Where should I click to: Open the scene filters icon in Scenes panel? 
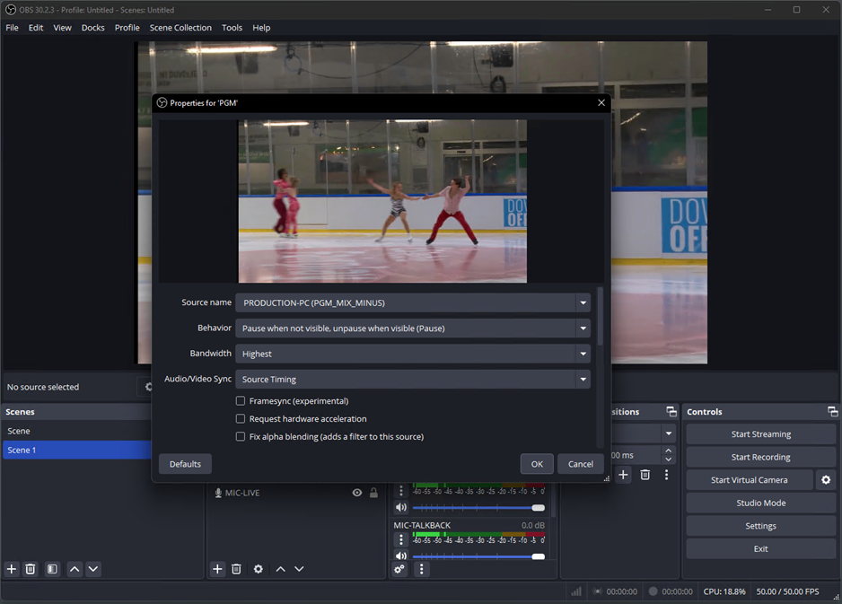(x=52, y=569)
